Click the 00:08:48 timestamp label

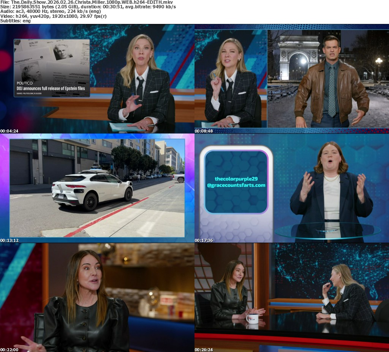click(x=204, y=131)
